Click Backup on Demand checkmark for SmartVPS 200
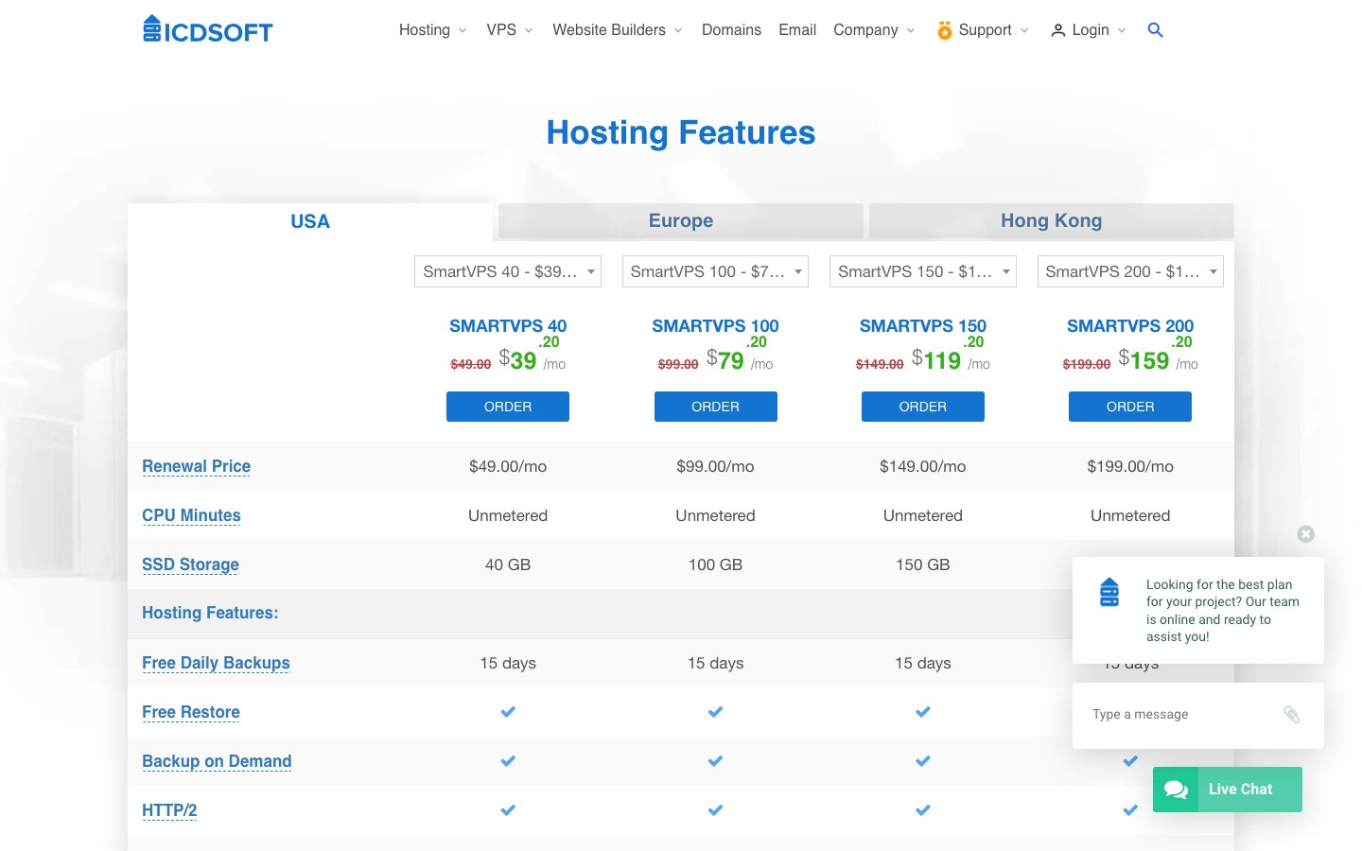The image size is (1362, 851). coord(1130,761)
